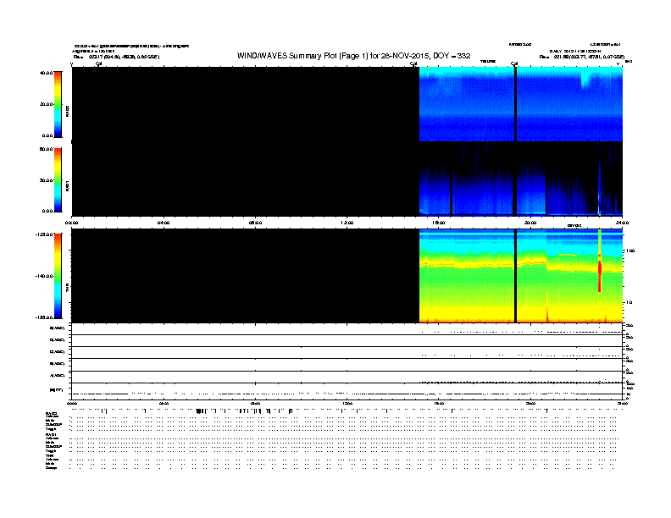Viewport: 671px width, 518px height.
Task: Click the 30.00 label on RAD1 scale
Action: coord(46,180)
